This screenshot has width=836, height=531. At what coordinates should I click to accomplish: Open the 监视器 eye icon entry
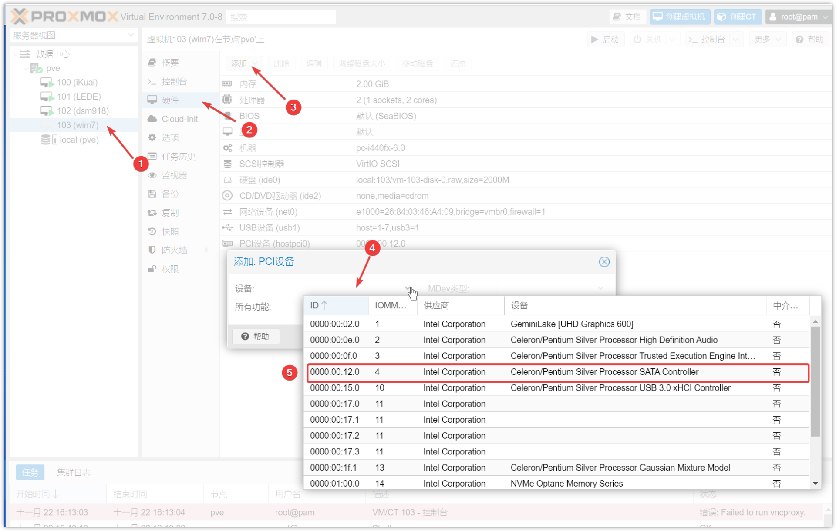[x=152, y=175]
